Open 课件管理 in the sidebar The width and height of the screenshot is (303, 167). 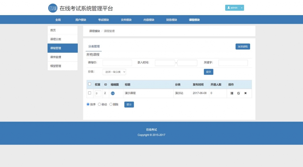click(x=62, y=57)
